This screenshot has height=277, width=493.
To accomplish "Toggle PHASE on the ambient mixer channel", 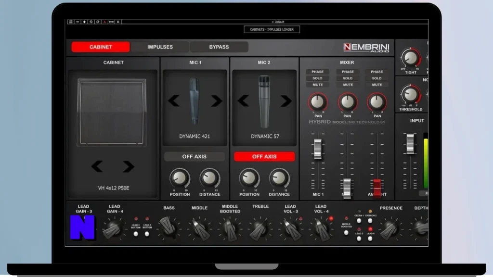I will pos(376,72).
